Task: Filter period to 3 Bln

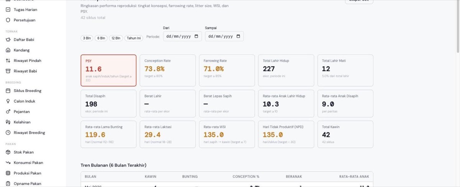Action: pyautogui.click(x=87, y=38)
